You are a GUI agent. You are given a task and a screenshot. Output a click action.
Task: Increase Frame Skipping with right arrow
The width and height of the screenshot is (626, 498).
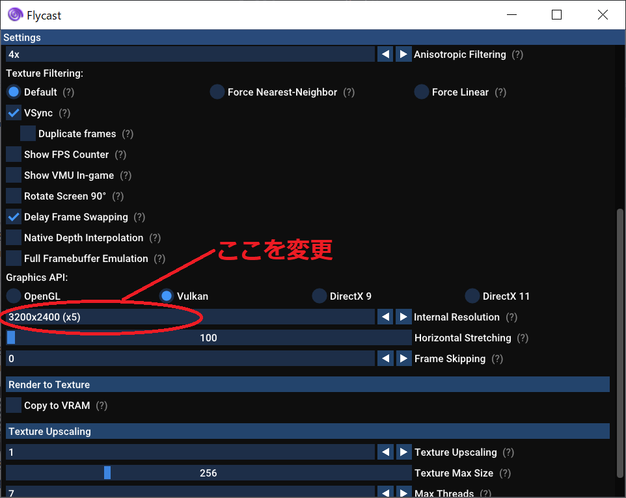(x=403, y=358)
